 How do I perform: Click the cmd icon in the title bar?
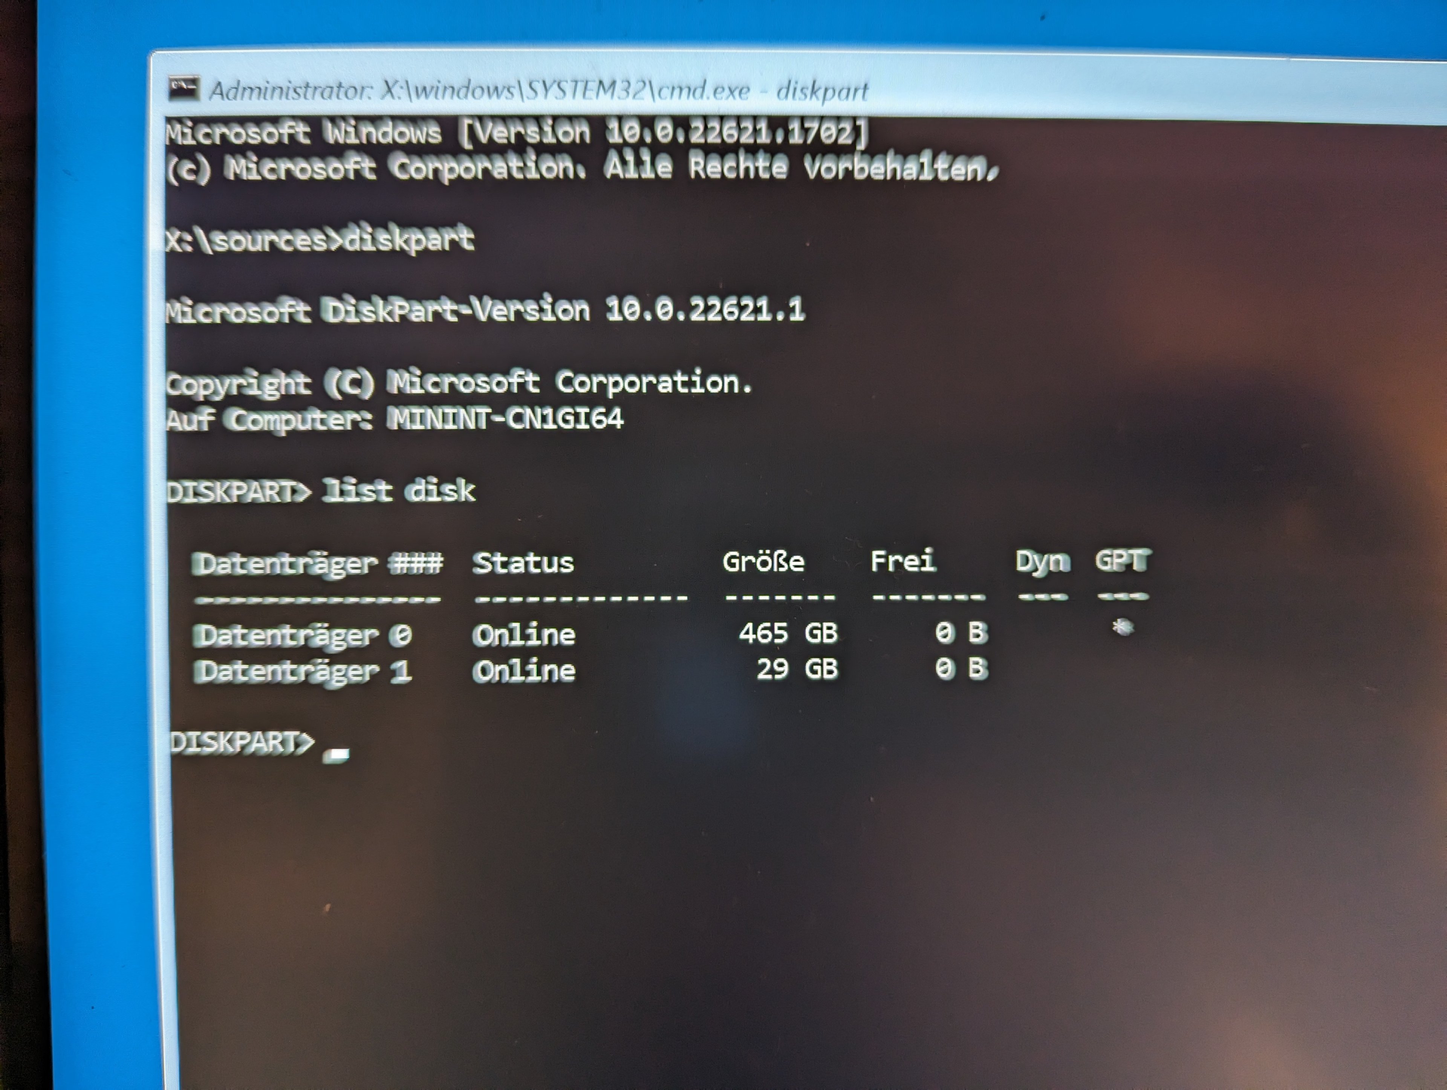click(184, 89)
